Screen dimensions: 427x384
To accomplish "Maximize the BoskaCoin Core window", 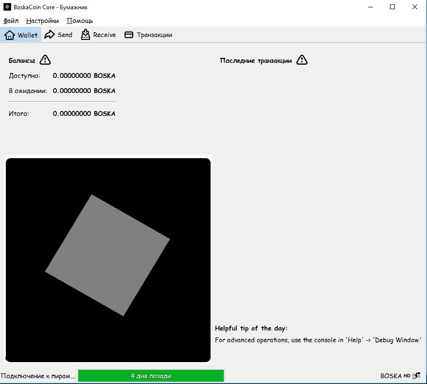I will [392, 7].
